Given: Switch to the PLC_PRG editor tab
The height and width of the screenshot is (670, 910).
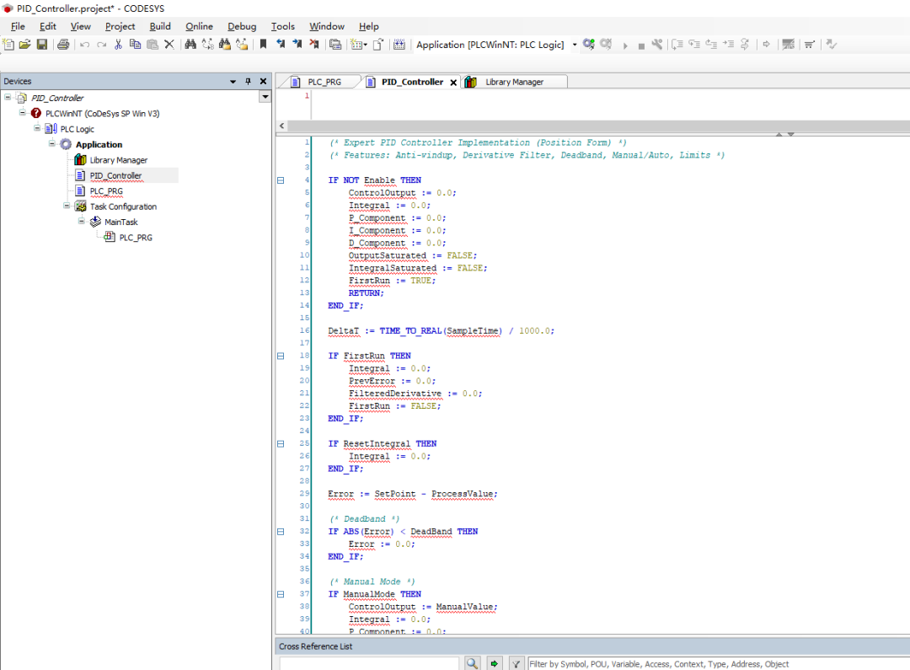Looking at the screenshot, I should [324, 82].
